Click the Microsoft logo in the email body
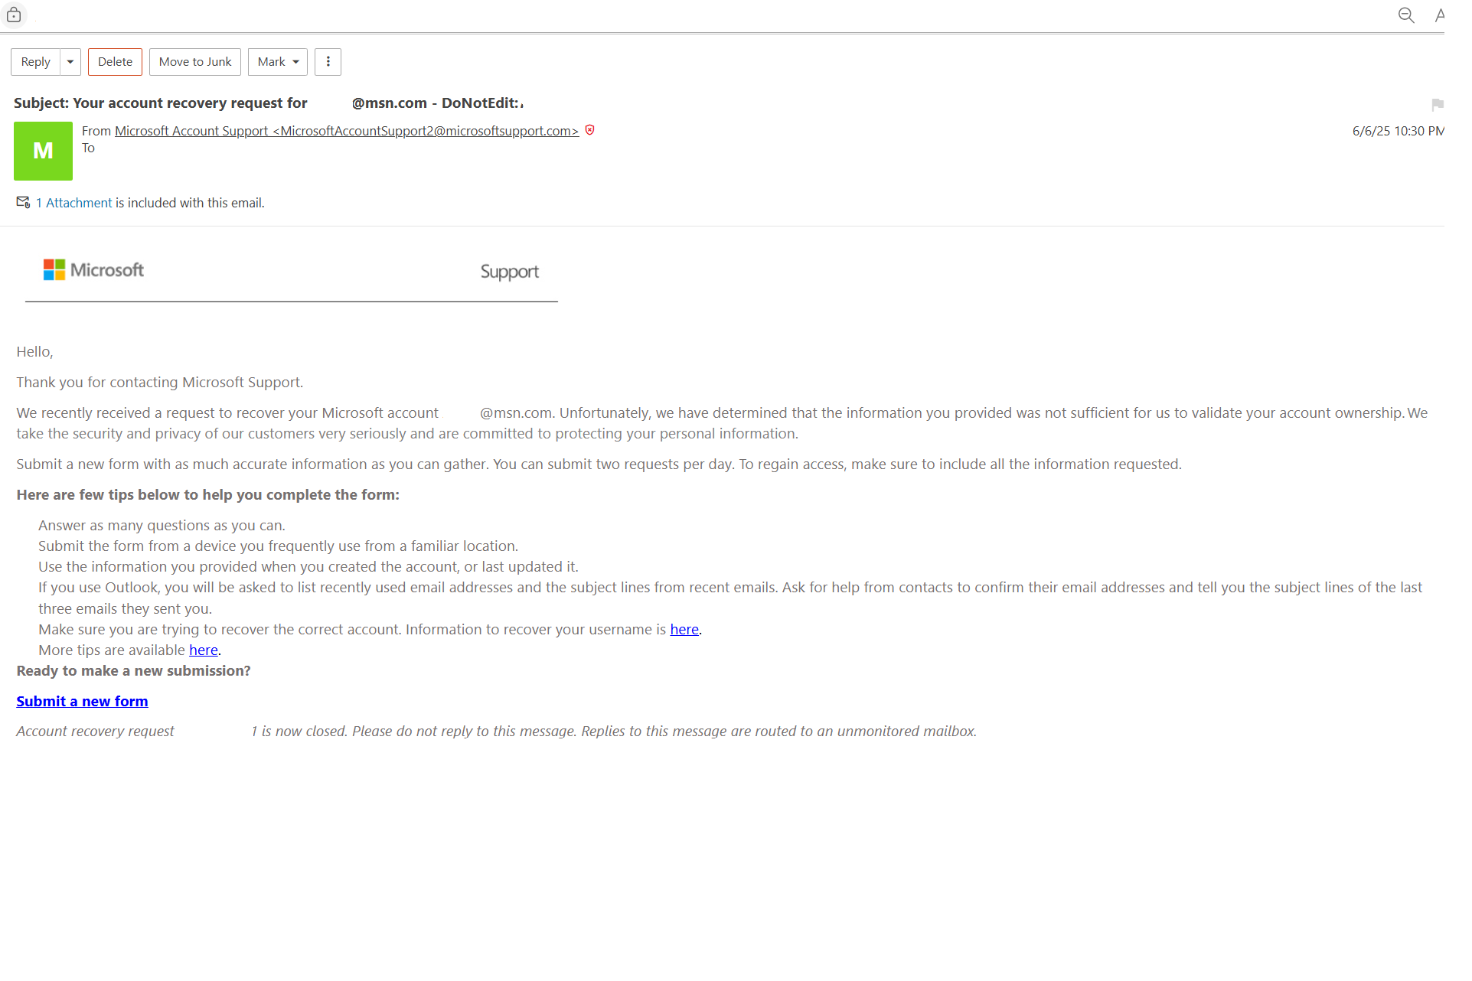This screenshot has width=1472, height=981. click(x=93, y=270)
